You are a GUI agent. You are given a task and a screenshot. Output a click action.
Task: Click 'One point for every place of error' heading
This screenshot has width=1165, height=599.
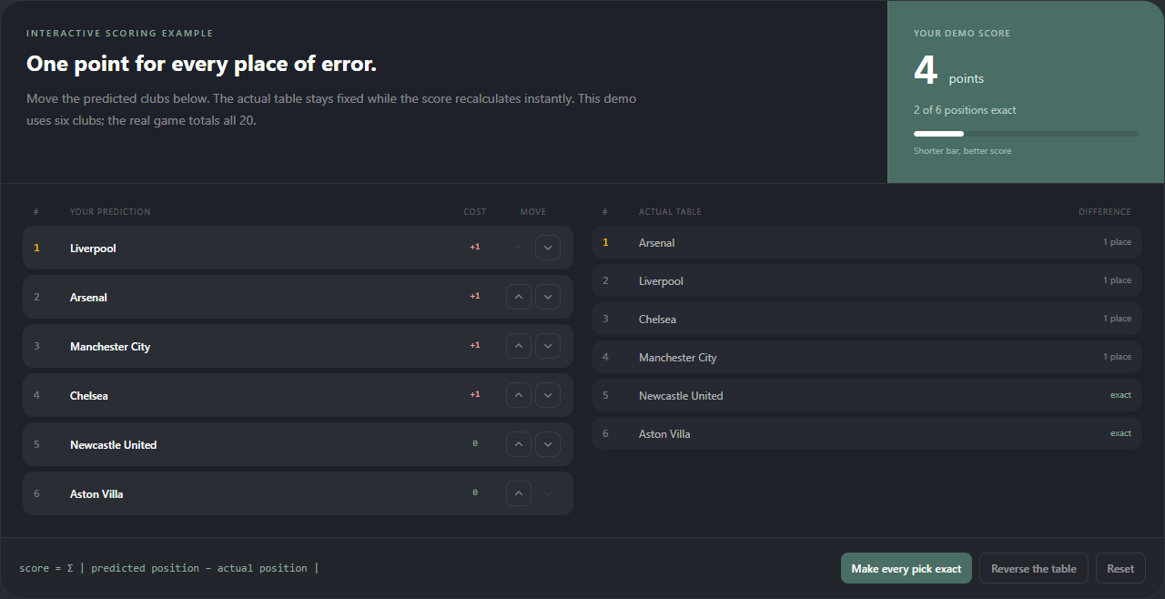click(x=201, y=64)
